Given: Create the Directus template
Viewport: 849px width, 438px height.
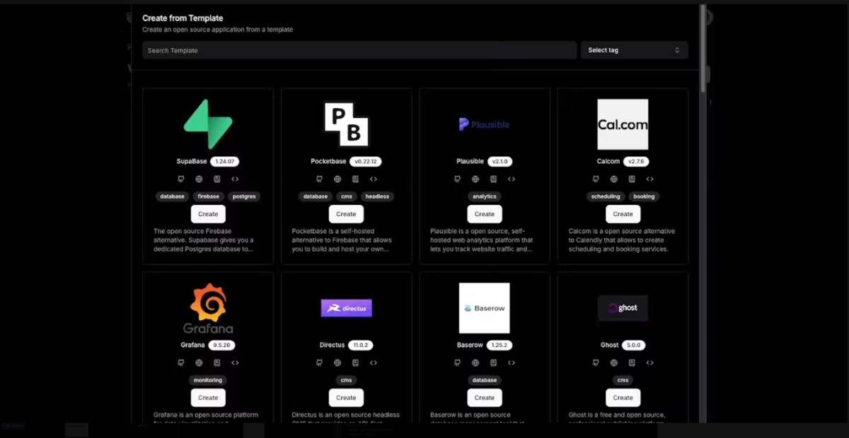Looking at the screenshot, I should click(x=346, y=398).
